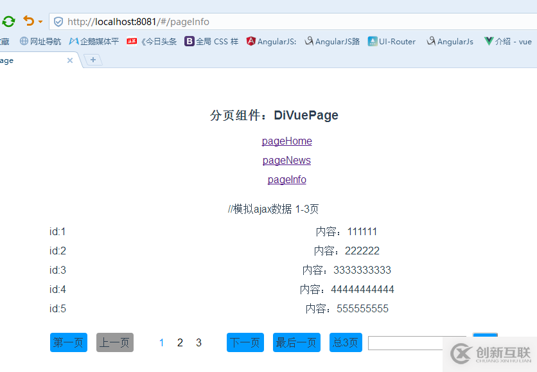This screenshot has width=537, height=372.
Task: Click the pageInfo link
Action: tap(286, 179)
